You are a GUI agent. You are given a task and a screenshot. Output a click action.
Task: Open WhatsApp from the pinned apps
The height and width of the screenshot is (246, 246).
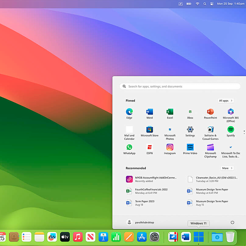129,147
